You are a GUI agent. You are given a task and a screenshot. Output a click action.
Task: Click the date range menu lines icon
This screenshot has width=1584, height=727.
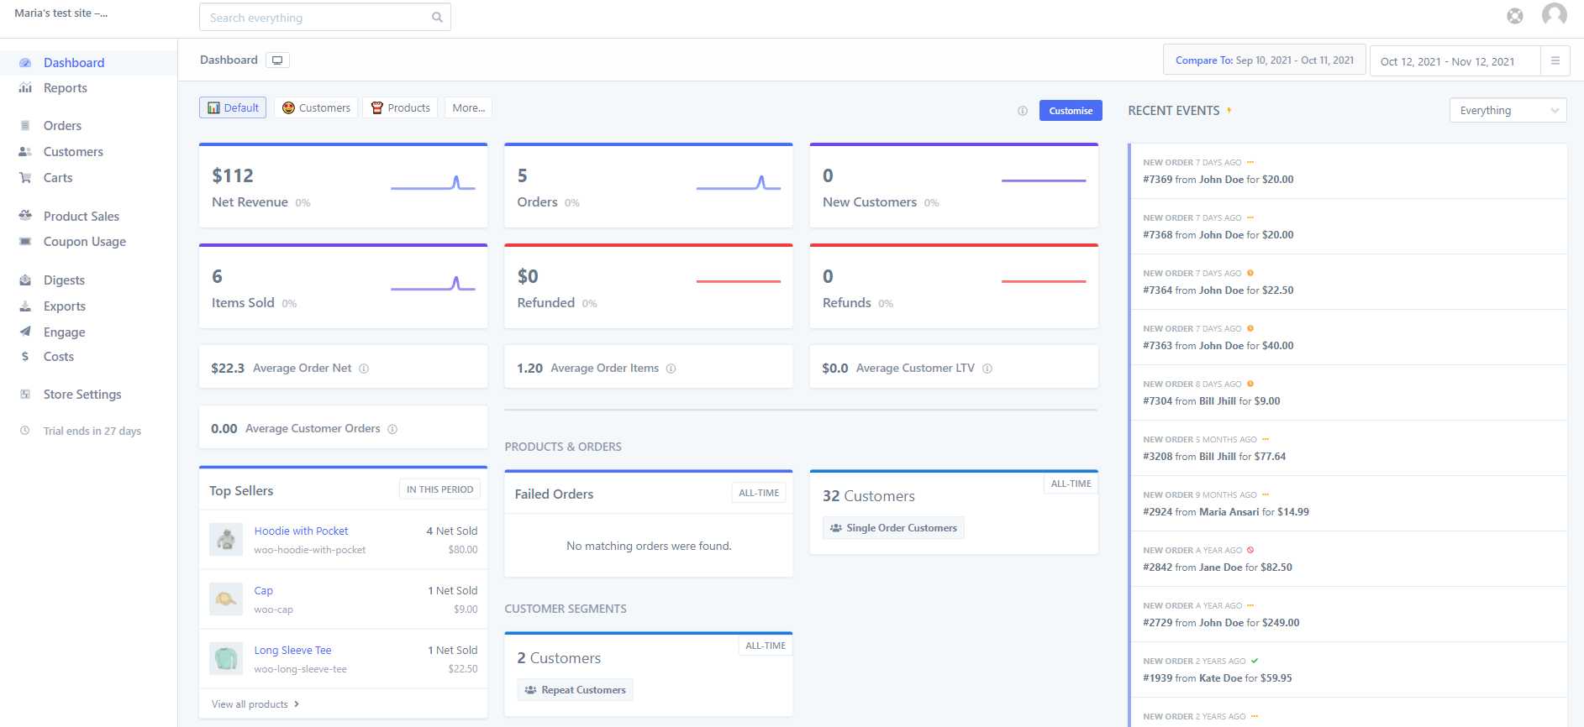coord(1555,61)
